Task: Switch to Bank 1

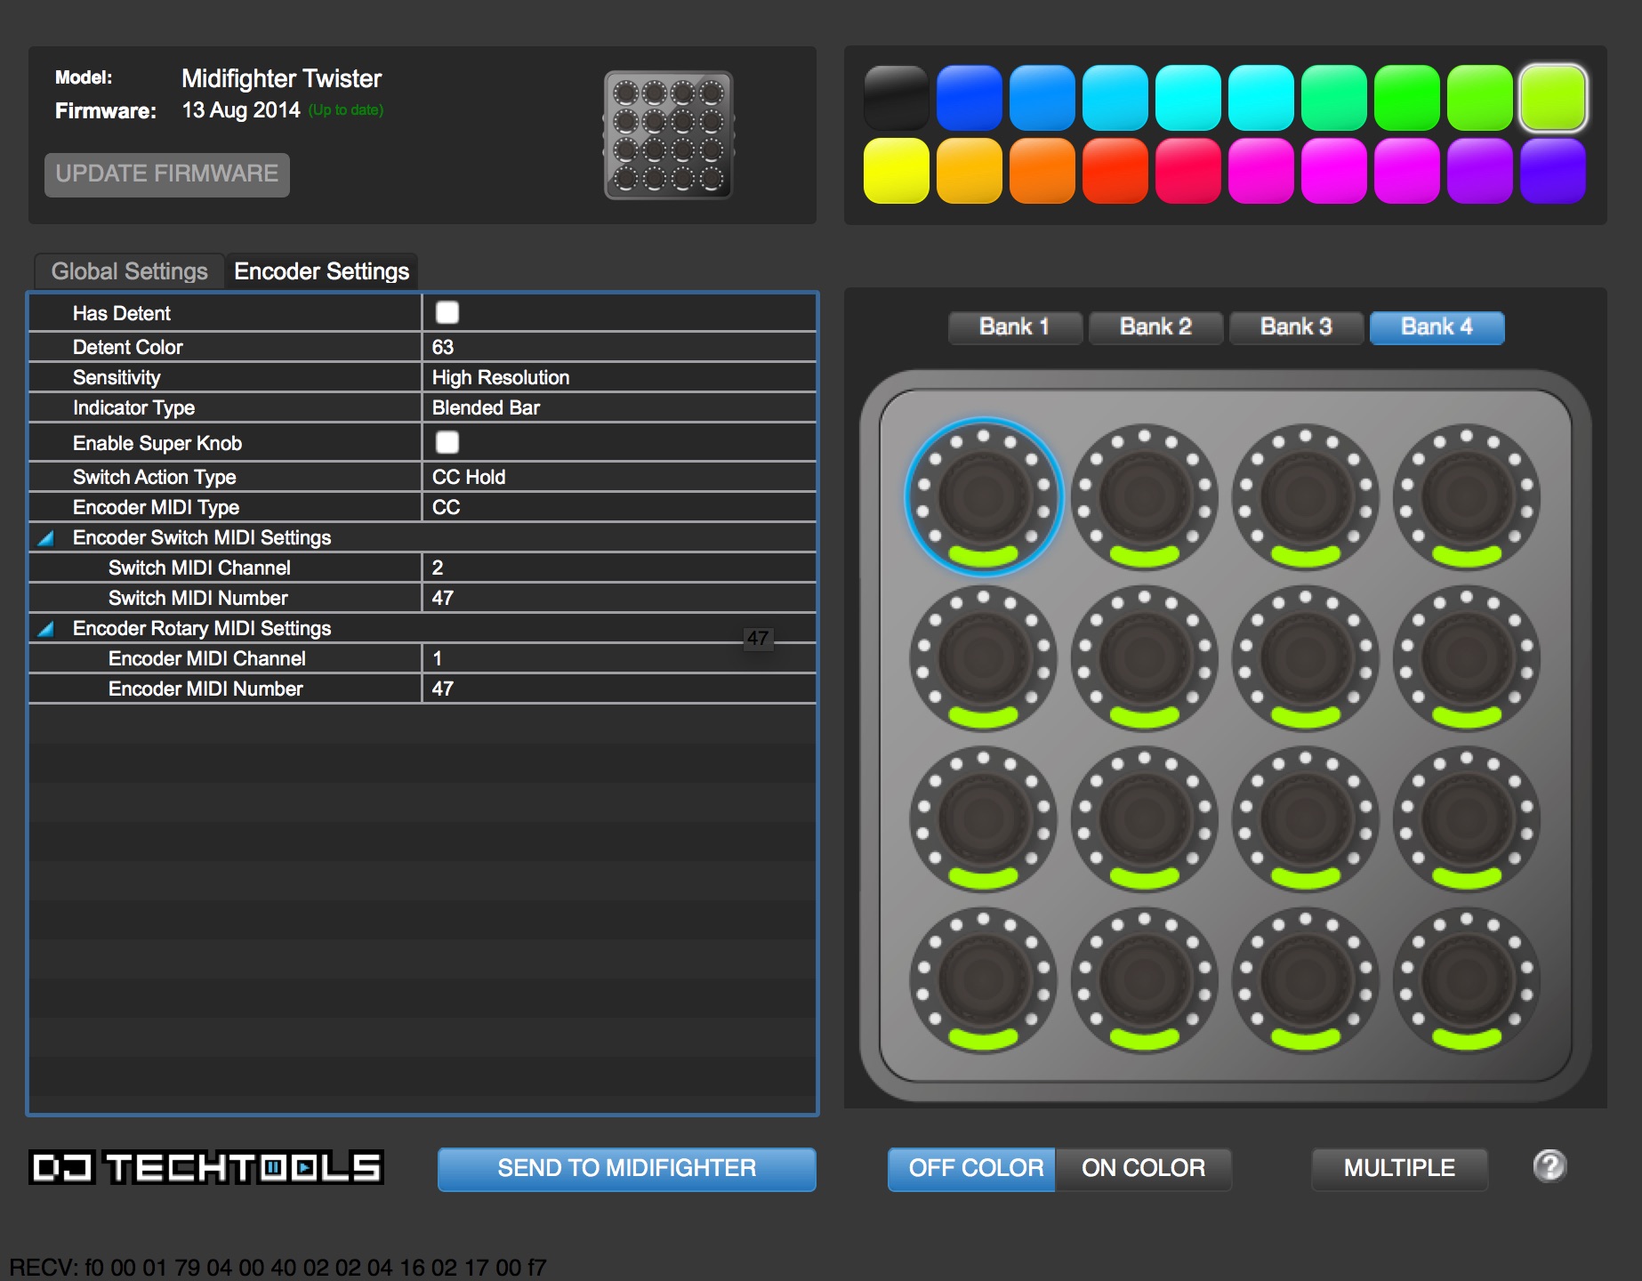Action: [1015, 327]
